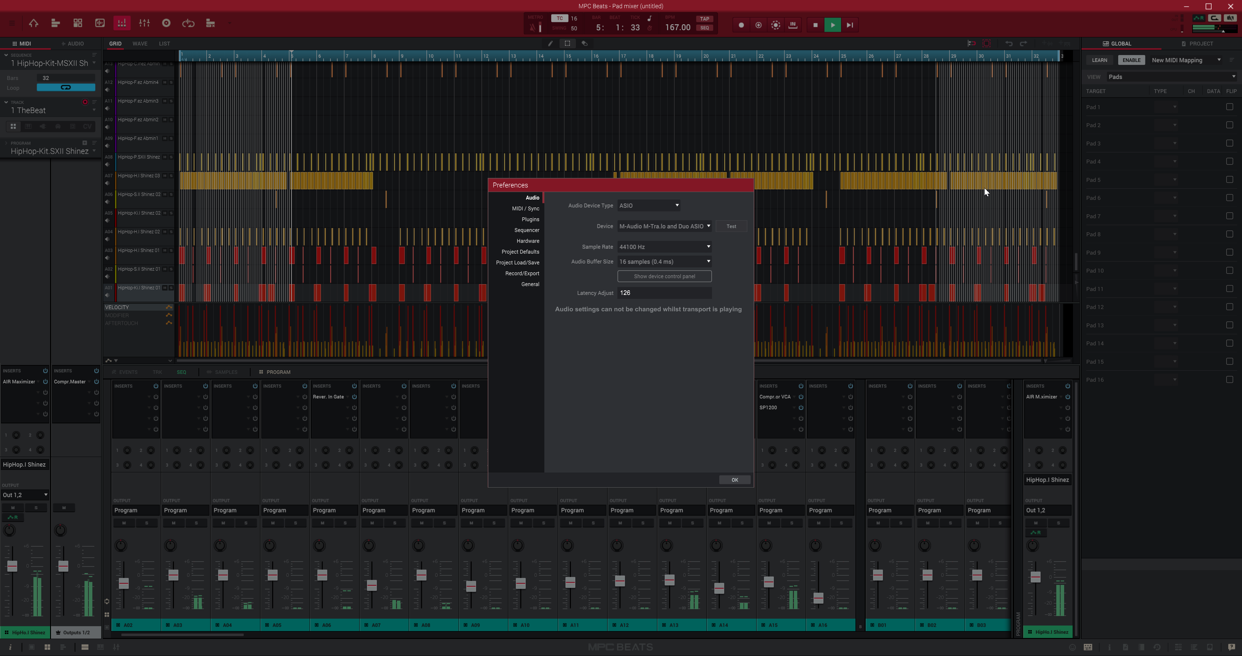
Task: Open the four-square Pad mode icon
Action: tap(78, 23)
